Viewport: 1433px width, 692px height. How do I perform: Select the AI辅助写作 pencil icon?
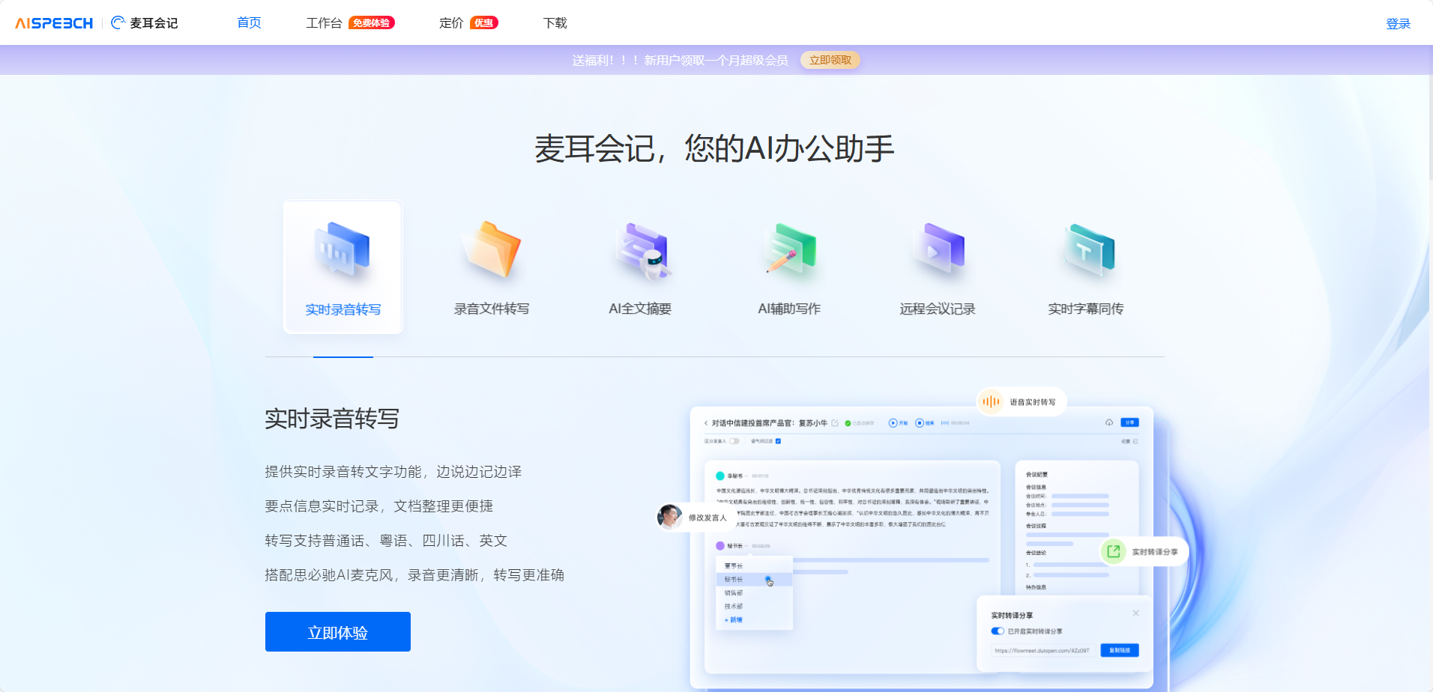tap(789, 250)
